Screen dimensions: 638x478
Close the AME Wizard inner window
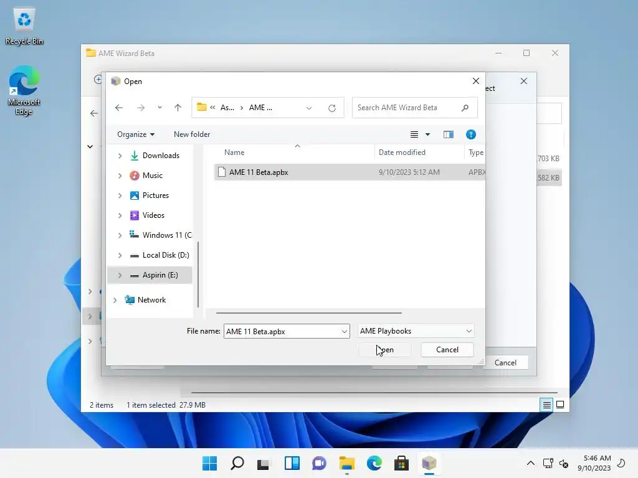point(524,82)
